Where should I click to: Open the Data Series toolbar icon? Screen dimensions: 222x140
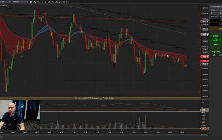(53, 2)
